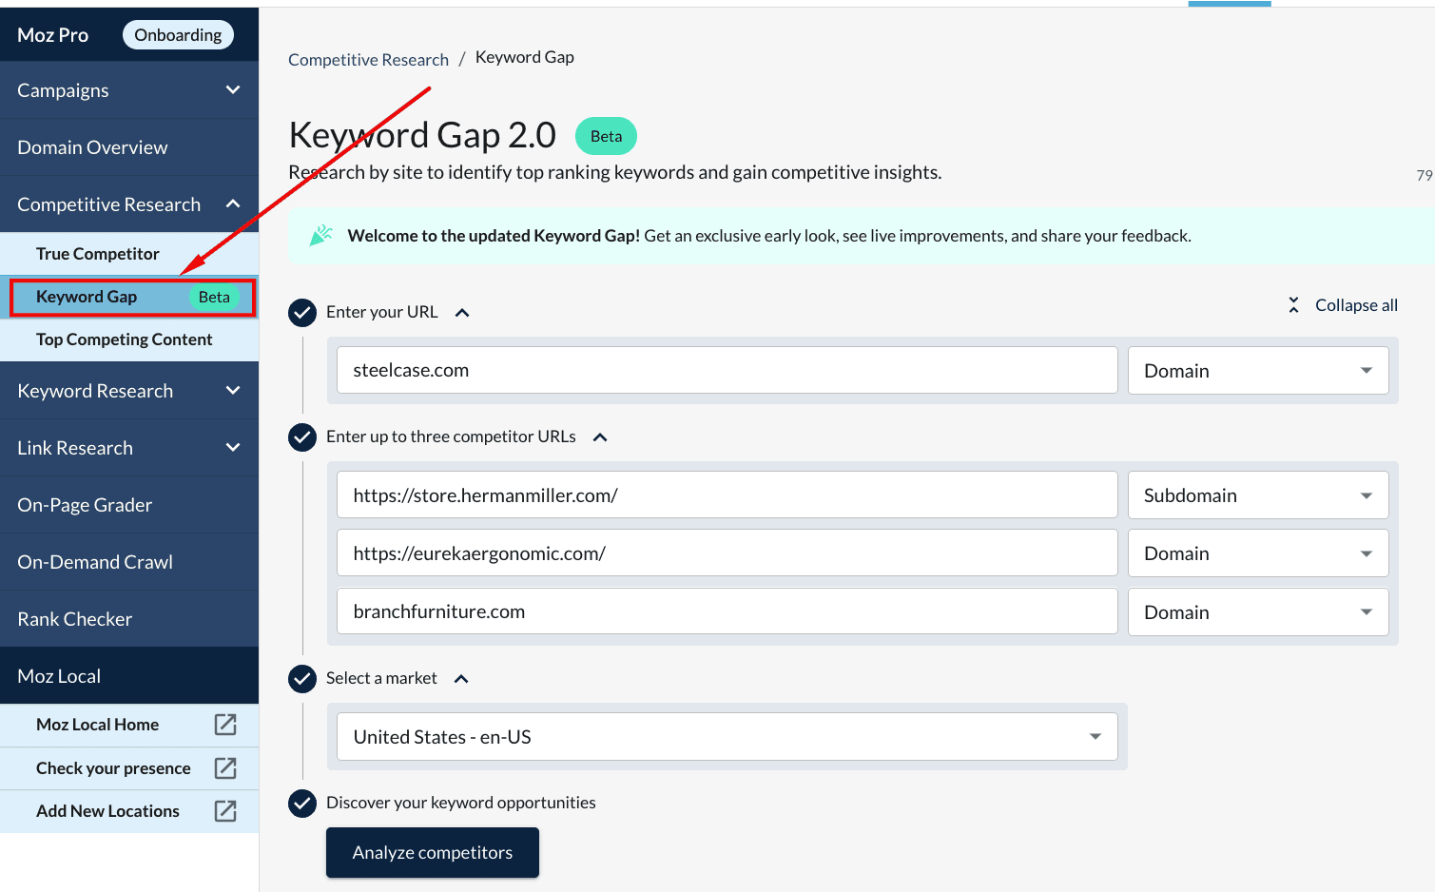This screenshot has height=892, width=1435.
Task: Select Top Competing Content menu item
Action: click(125, 339)
